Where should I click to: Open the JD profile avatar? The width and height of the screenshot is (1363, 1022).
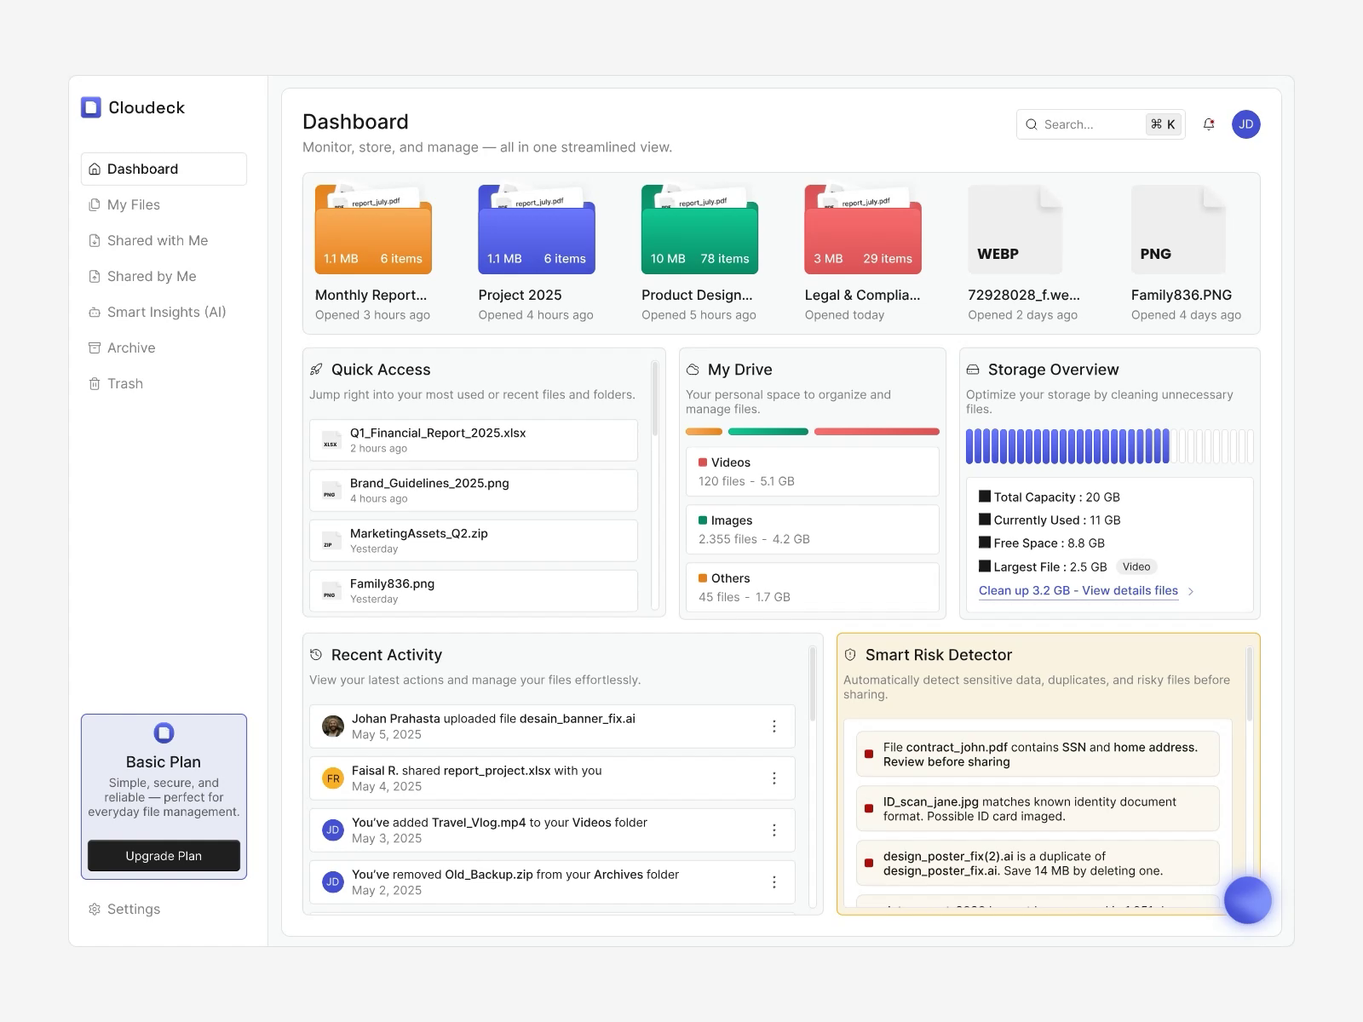coord(1245,124)
